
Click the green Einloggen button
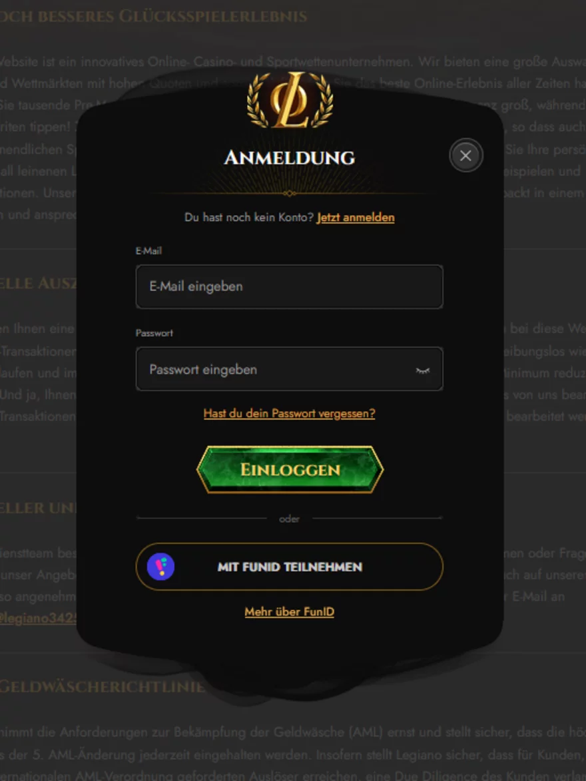(290, 469)
